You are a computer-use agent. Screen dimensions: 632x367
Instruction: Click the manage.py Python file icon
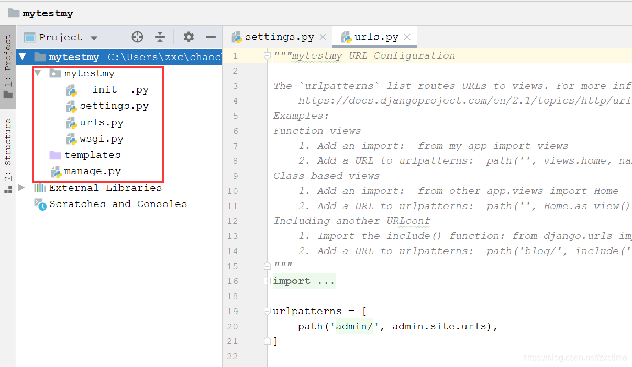click(56, 171)
